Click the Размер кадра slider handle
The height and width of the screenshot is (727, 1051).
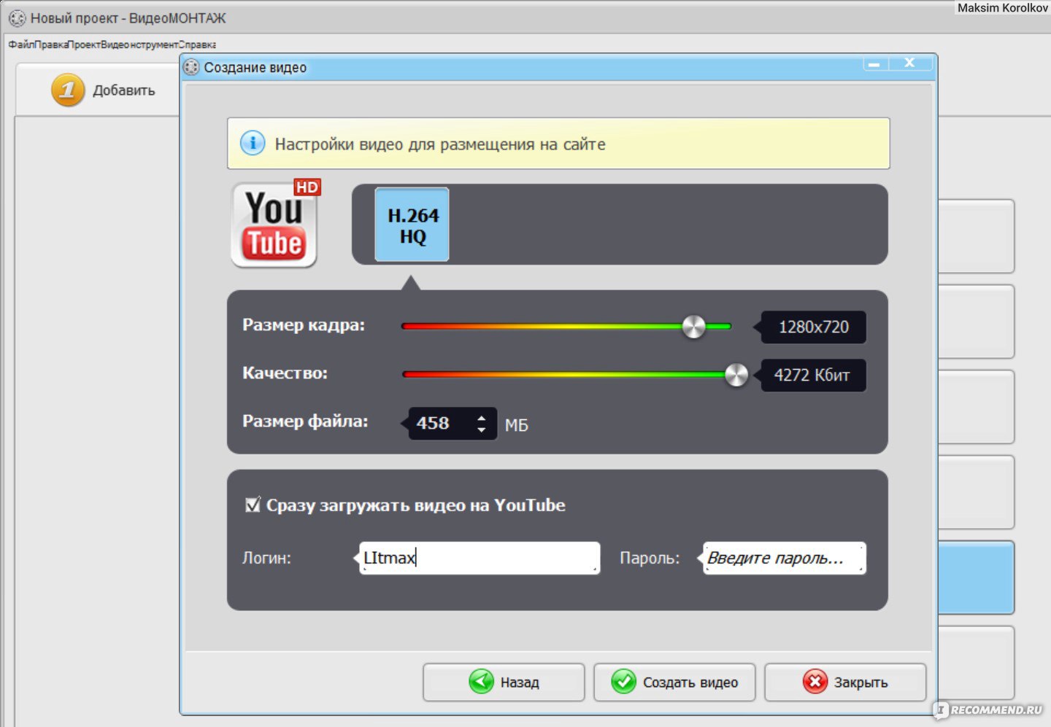pos(693,327)
